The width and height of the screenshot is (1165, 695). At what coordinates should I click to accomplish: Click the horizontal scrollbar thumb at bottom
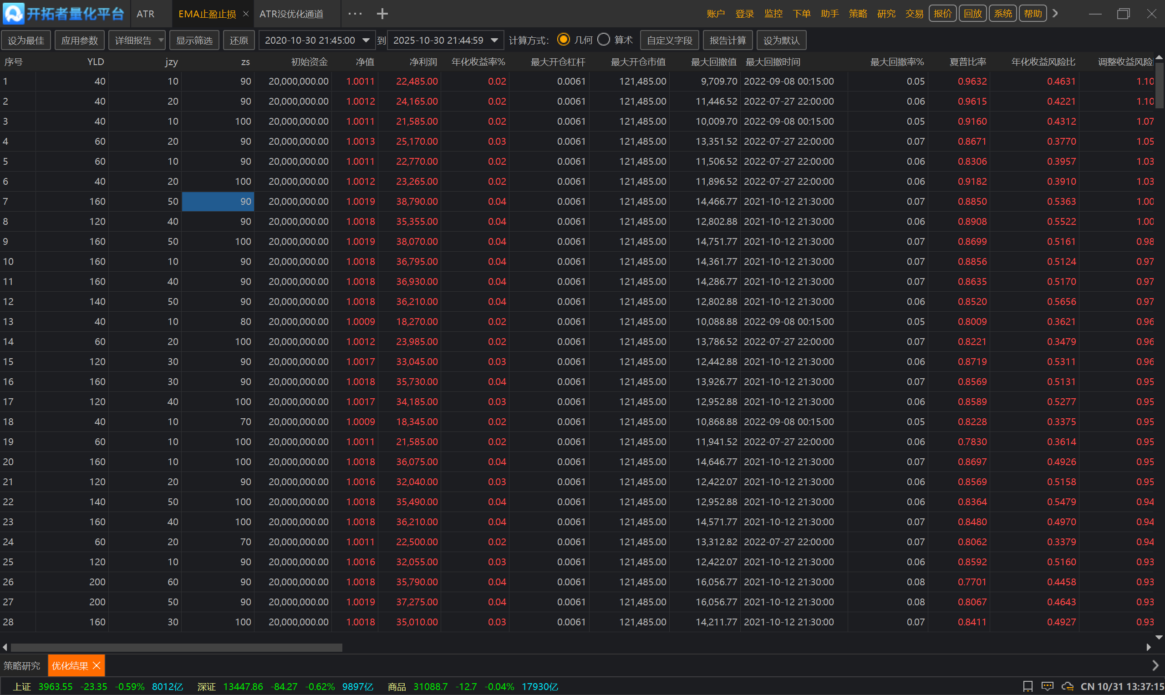pos(176,647)
